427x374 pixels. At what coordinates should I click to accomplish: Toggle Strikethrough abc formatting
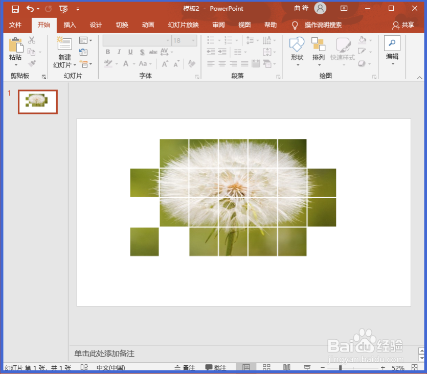tap(153, 52)
